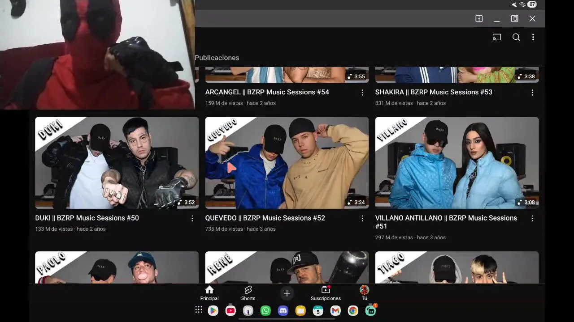Open options for DUKI Music Sessions #50
This screenshot has height=322, width=574.
[x=192, y=219]
